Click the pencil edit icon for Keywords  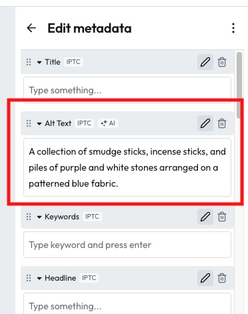click(x=205, y=217)
